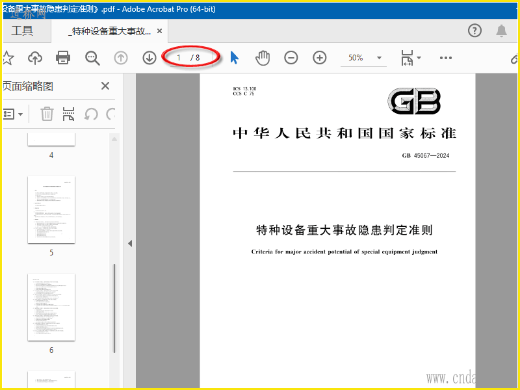Click the bookmark star icon
Image resolution: width=520 pixels, height=390 pixels.
pos(8,58)
